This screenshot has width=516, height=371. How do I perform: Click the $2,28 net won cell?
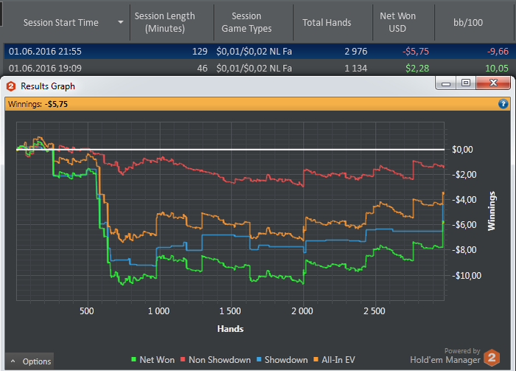[417, 68]
